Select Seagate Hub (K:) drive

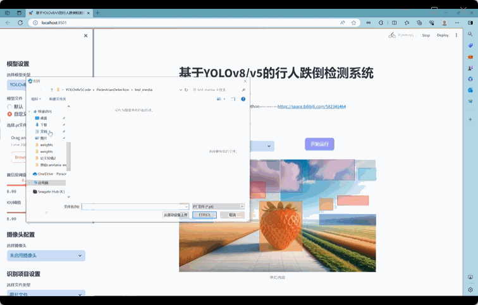pos(49,192)
